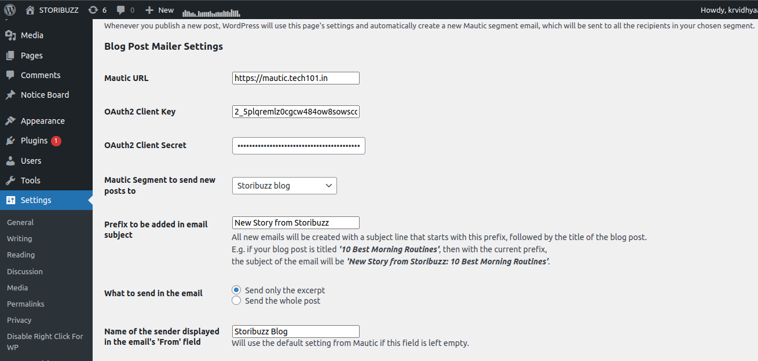Screen dimensions: 758x361
Task: Click the Blog Post Mailer Settings heading
Action: (163, 46)
